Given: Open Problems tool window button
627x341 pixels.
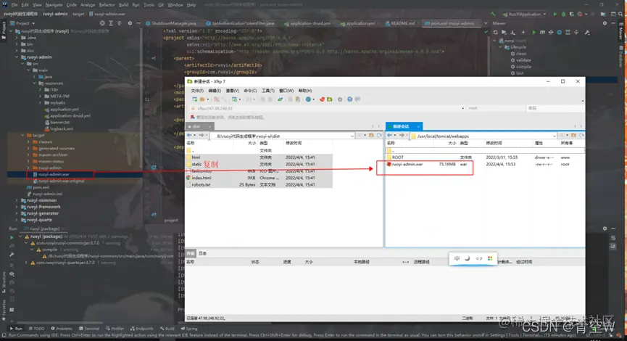Looking at the screenshot, I should [61, 329].
